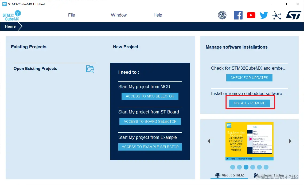Viewport: 304px width, 185px height.
Task: Click INSTALL / REMOVE button
Action: (249, 103)
